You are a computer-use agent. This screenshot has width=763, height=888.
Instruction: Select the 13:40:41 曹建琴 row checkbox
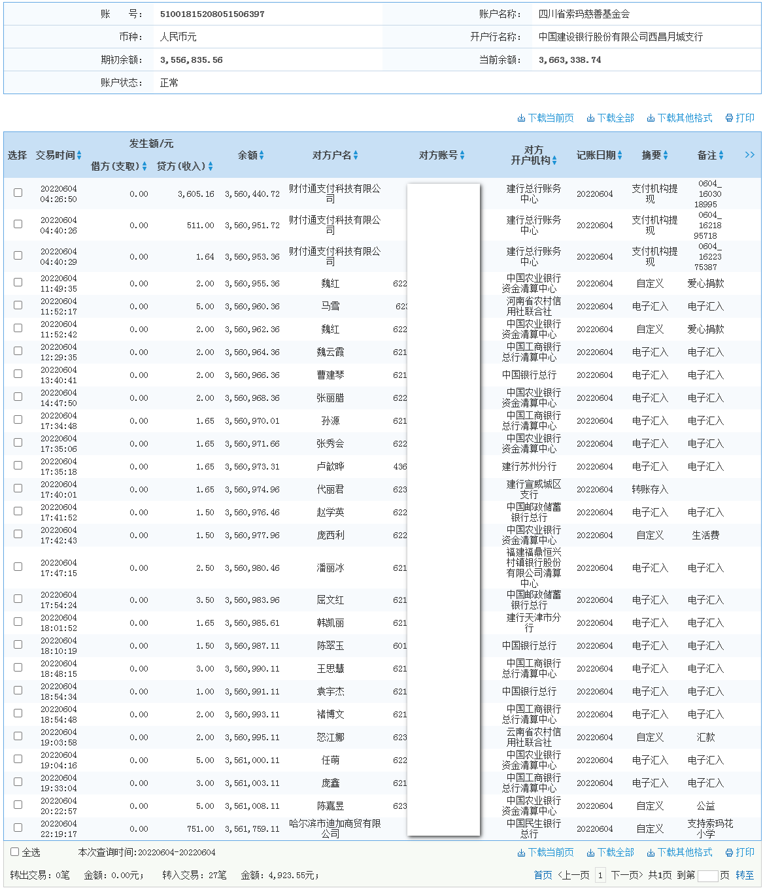pyautogui.click(x=18, y=374)
